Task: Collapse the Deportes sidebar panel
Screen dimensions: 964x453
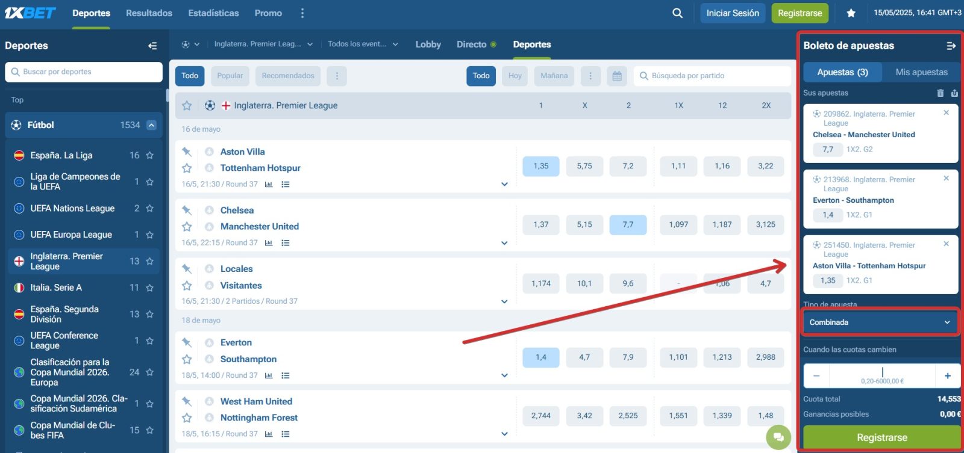Action: (152, 46)
